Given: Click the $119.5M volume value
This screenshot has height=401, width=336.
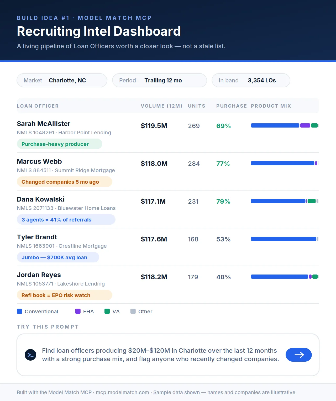Looking at the screenshot, I should pos(154,126).
